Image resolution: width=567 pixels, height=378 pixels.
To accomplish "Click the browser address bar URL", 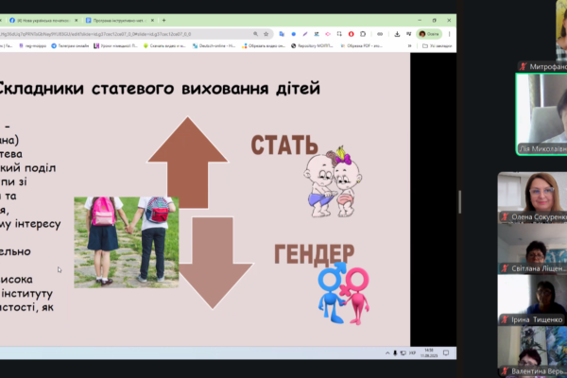I will (95, 34).
